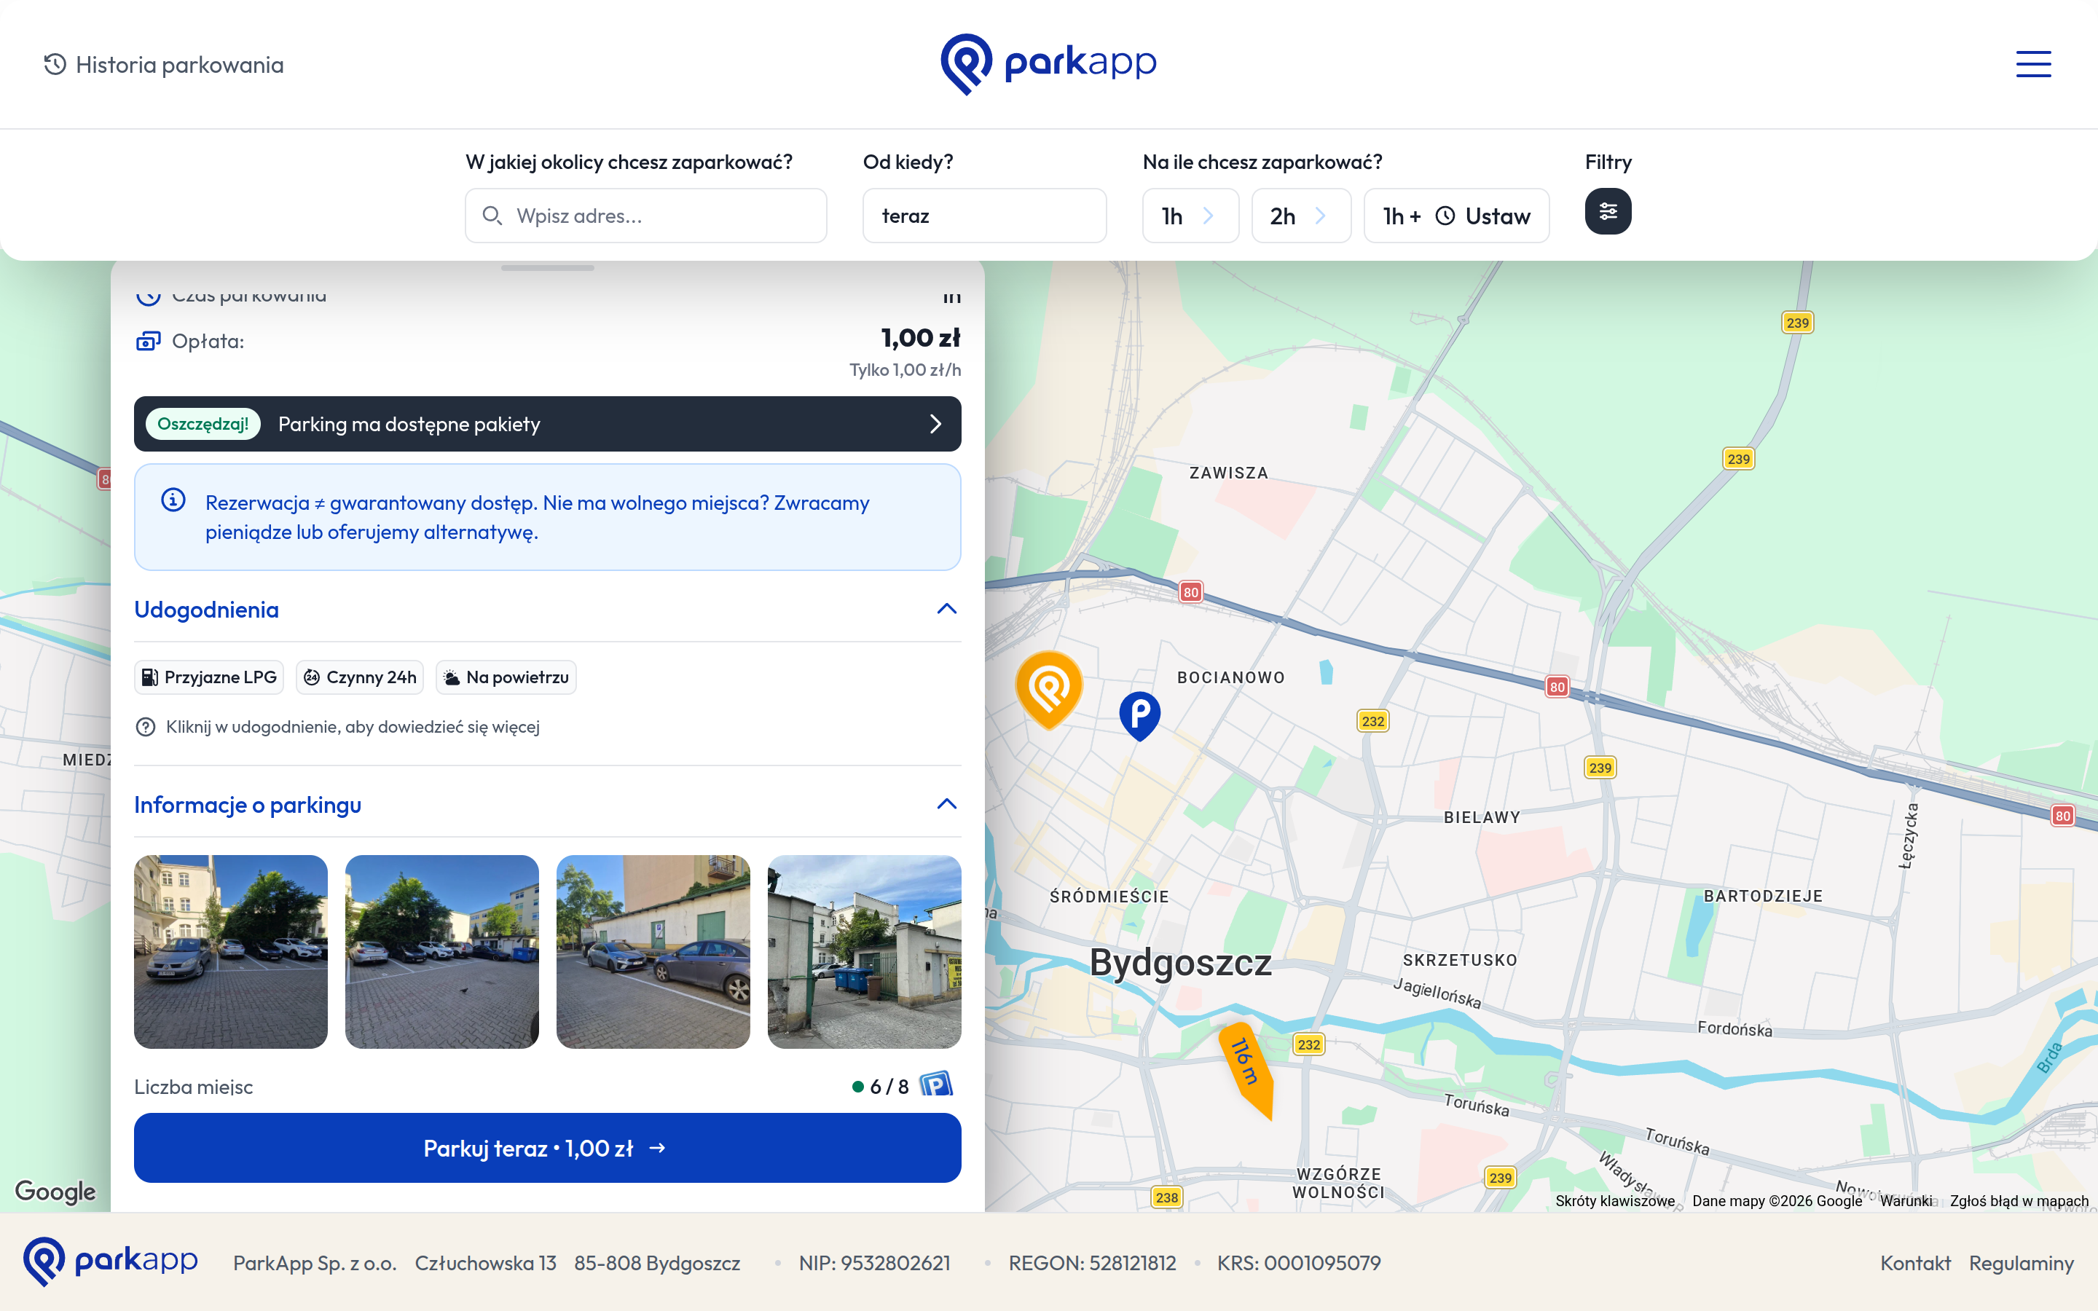
Task: Open Historia parkowania
Action: tap(164, 65)
